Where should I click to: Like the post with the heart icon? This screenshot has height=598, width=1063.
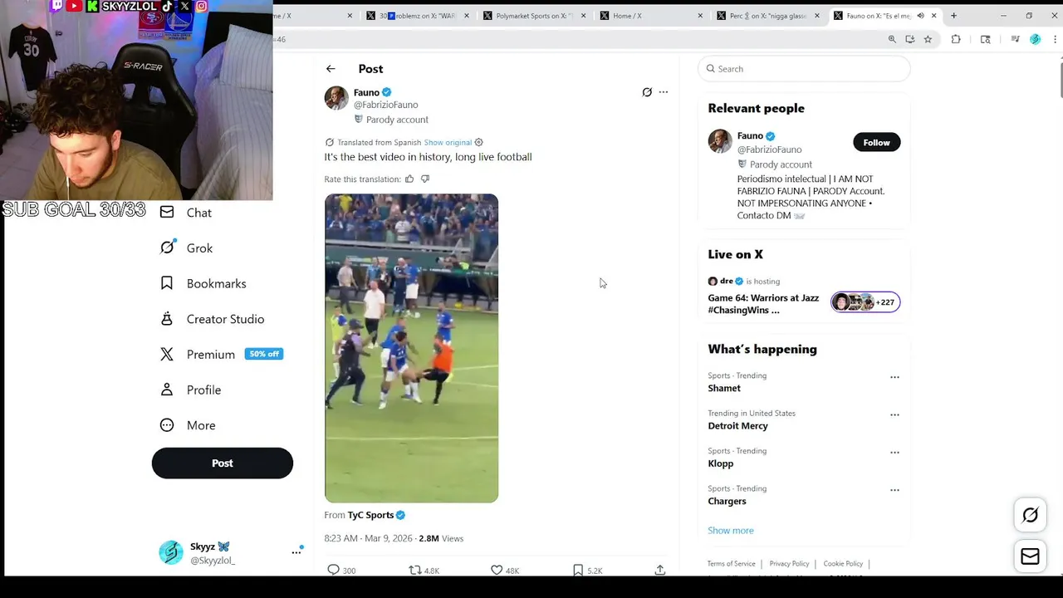(497, 570)
